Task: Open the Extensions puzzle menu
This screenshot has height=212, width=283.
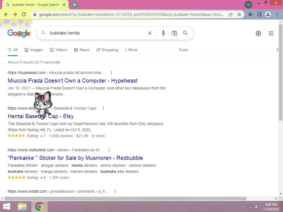Action: [250, 14]
